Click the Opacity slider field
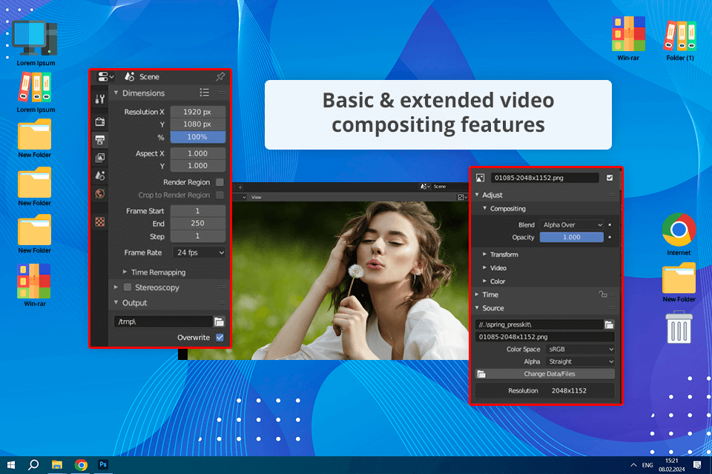 571,237
